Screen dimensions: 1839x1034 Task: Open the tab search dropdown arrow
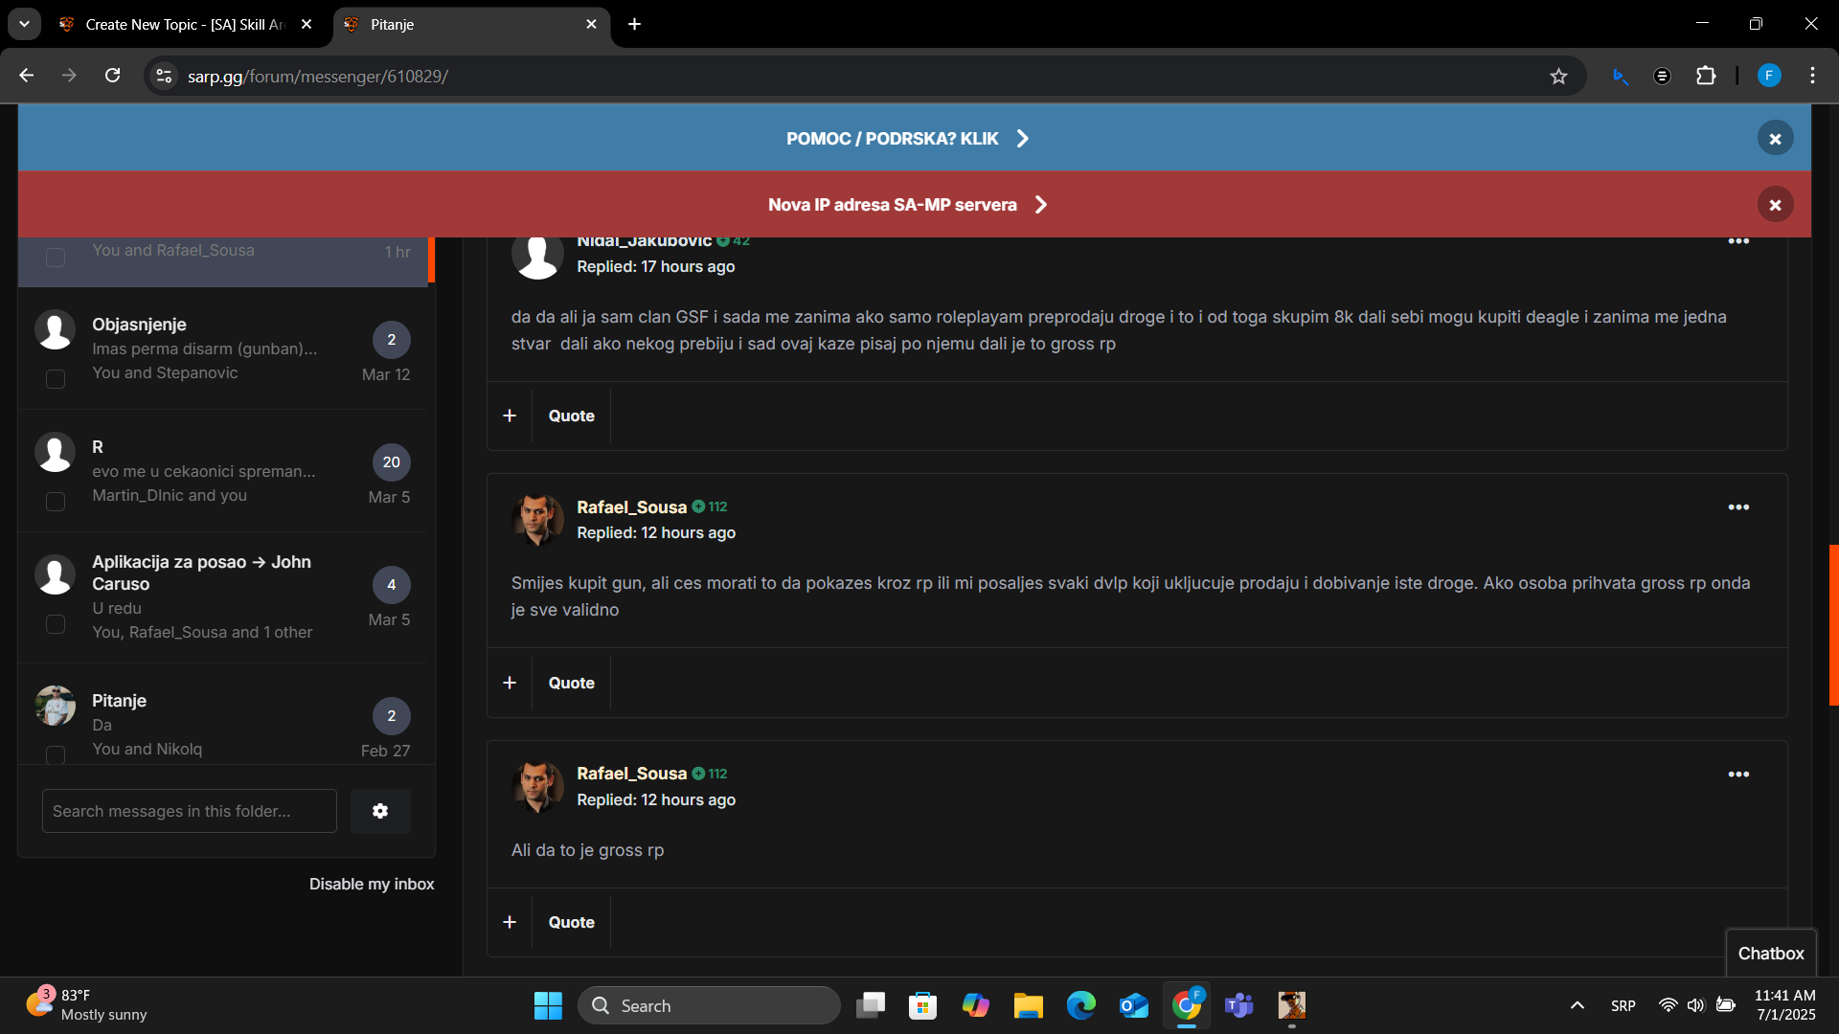coord(25,24)
